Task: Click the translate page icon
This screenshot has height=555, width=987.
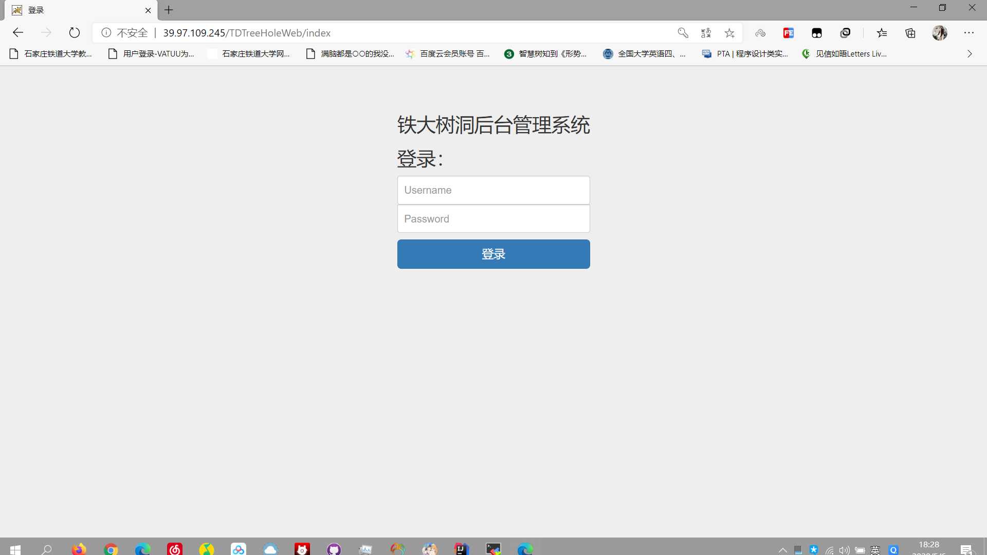Action: click(x=706, y=33)
